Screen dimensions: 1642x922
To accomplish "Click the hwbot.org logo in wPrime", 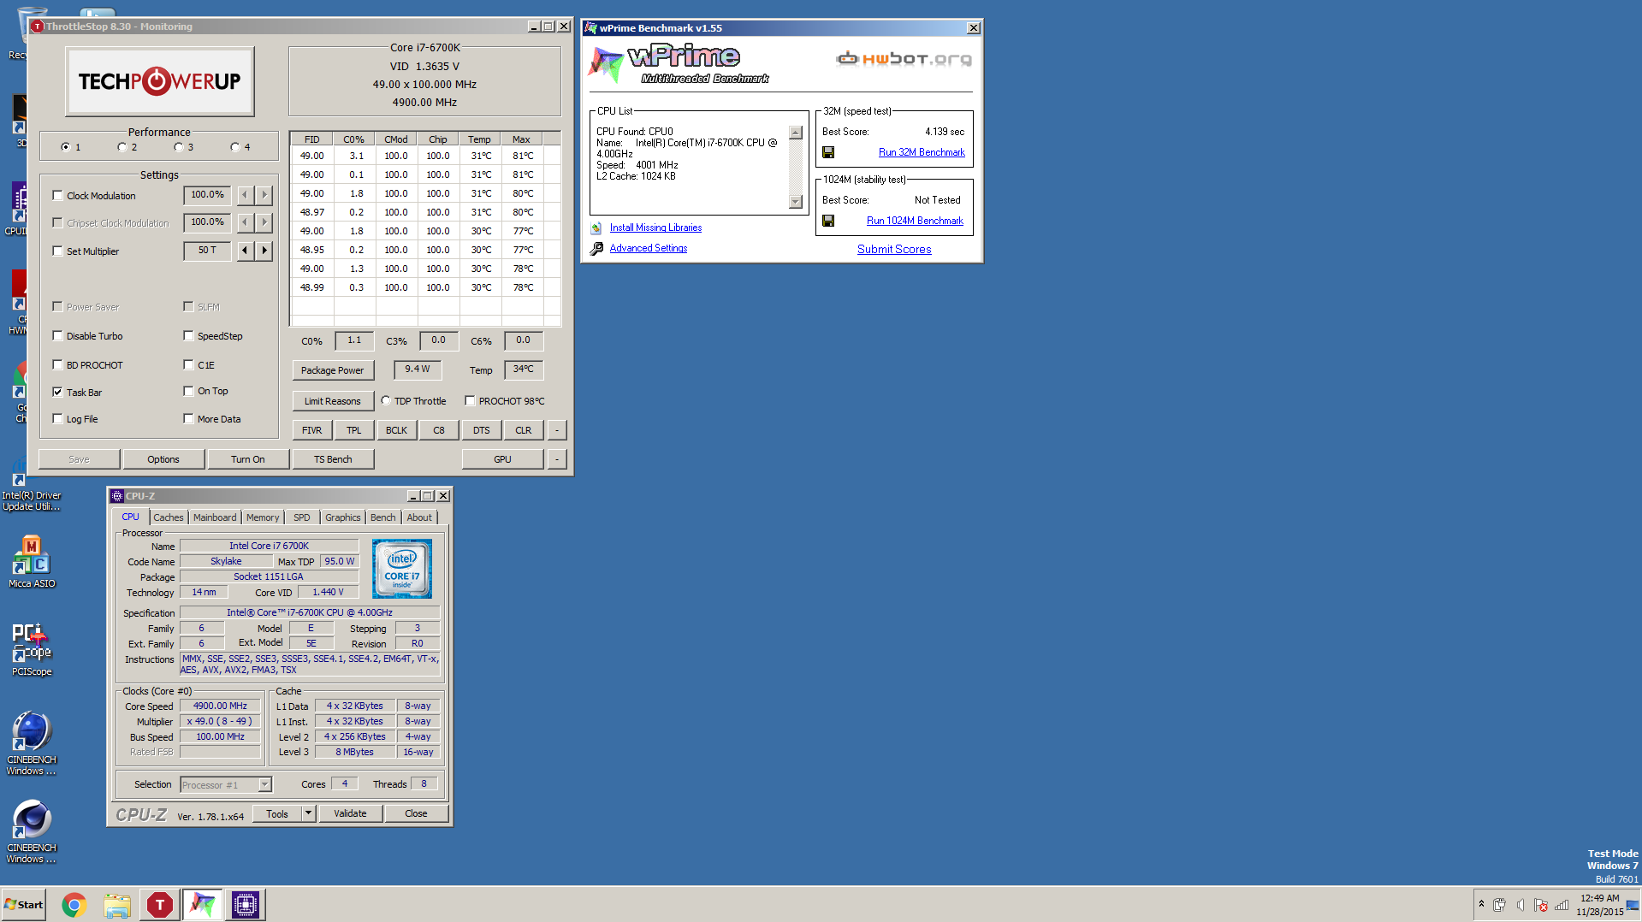I will click(x=904, y=59).
